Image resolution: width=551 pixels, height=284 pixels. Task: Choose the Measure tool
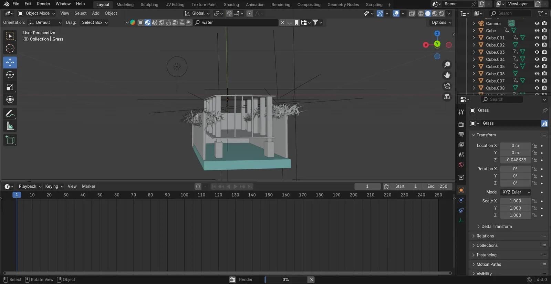tap(10, 126)
